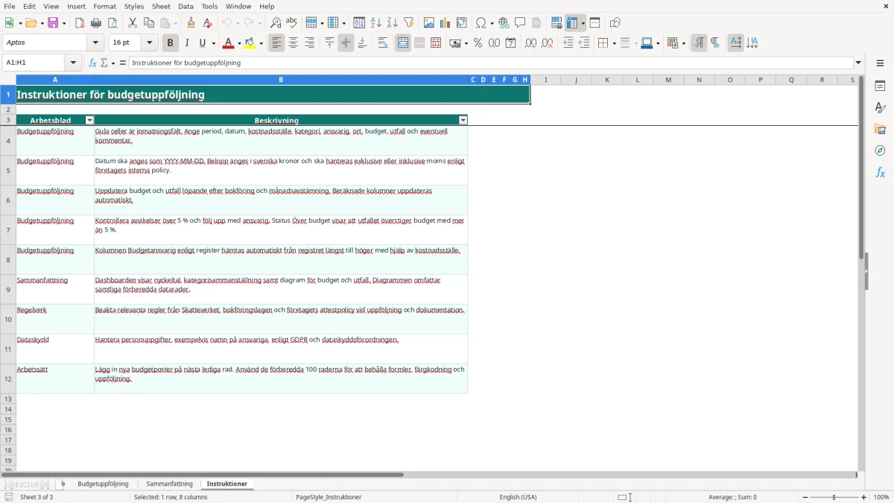
Task: Click the Save document icon
Action: click(53, 23)
